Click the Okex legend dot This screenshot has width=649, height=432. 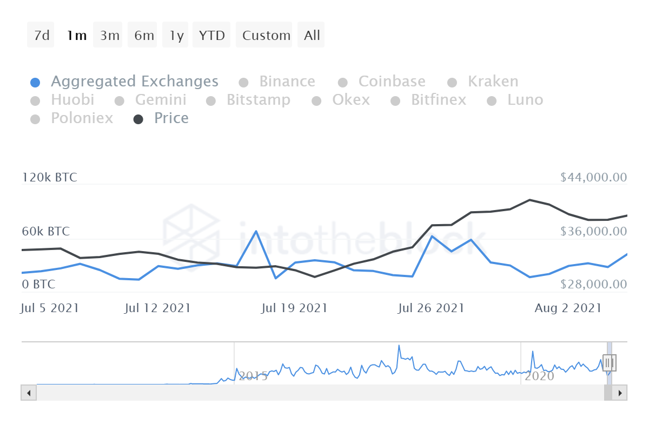317,101
